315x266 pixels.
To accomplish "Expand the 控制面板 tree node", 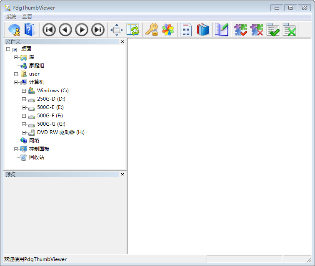I will pos(16,149).
